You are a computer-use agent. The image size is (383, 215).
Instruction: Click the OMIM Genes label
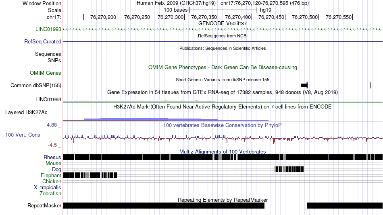pos(46,73)
